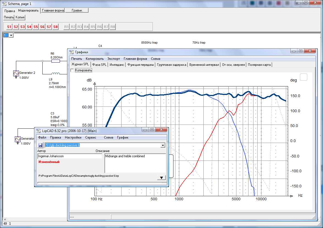Click the save disk icon in LspCAD Main
323x228 pixels.
[x=40, y=145]
